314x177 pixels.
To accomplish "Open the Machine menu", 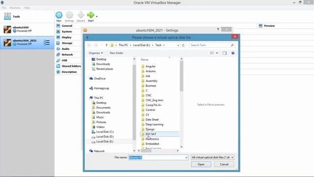I will [x=15, y=8].
